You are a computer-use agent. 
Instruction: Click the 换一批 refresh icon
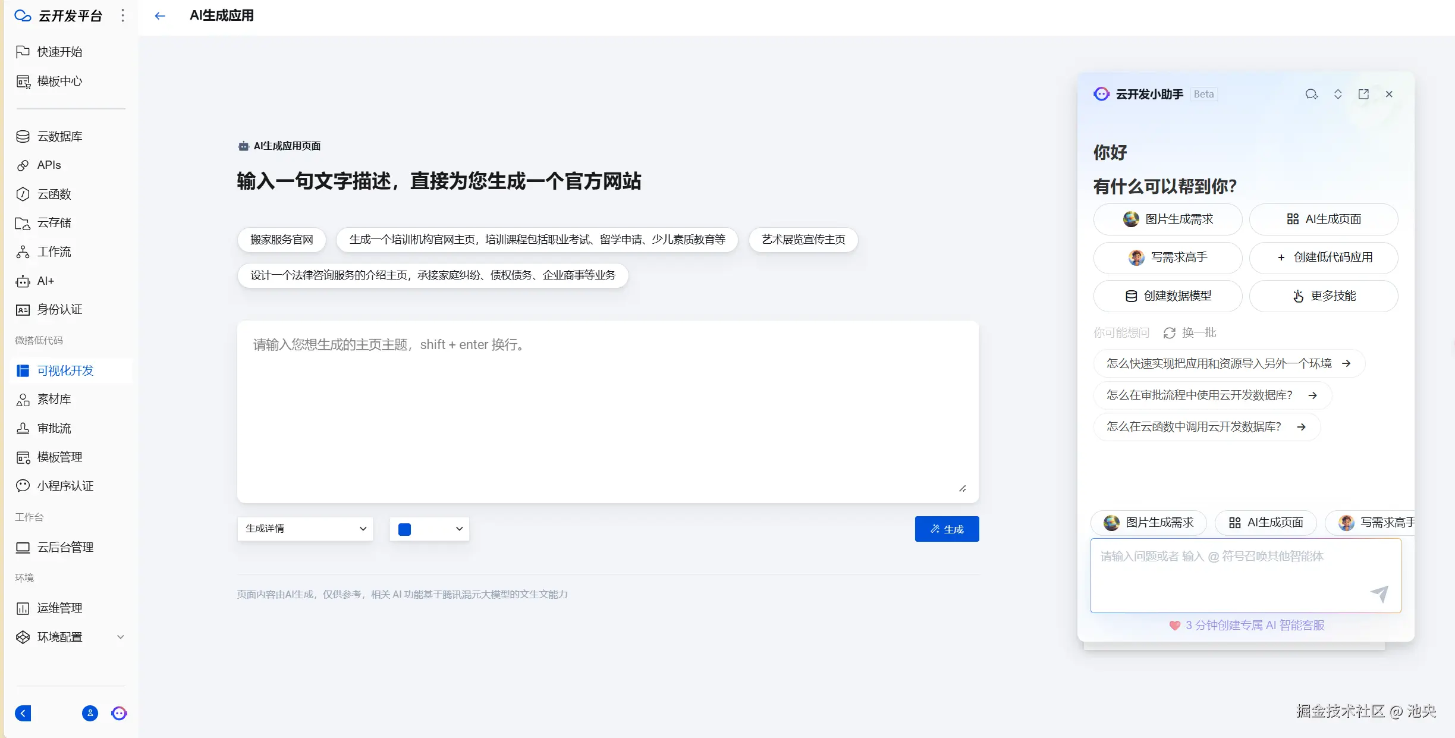1169,333
